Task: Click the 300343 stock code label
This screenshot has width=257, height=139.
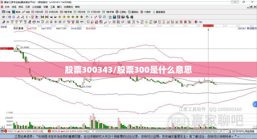Action: click(242, 28)
